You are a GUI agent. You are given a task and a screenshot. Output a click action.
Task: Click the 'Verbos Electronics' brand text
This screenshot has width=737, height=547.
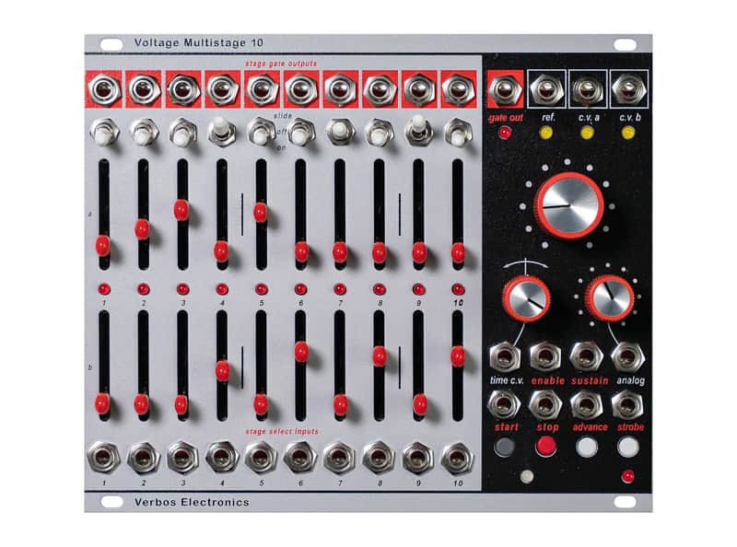click(x=192, y=502)
